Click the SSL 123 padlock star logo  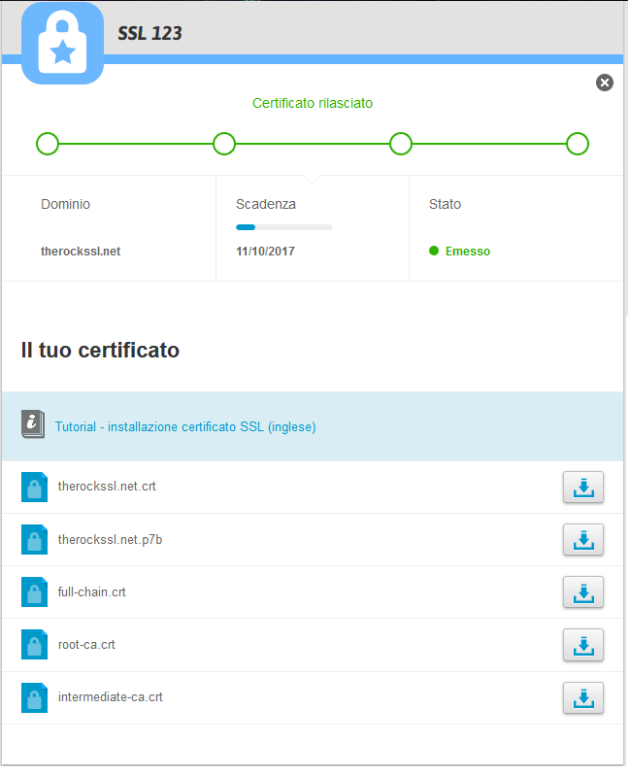coord(62,44)
